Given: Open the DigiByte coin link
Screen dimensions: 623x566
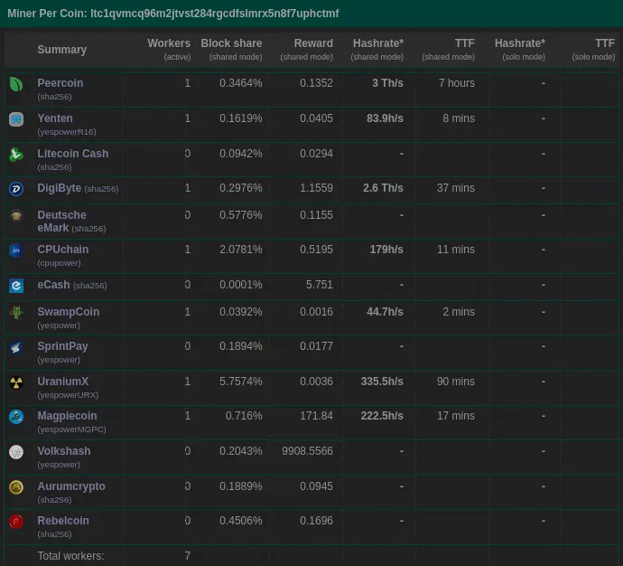Looking at the screenshot, I should point(60,188).
